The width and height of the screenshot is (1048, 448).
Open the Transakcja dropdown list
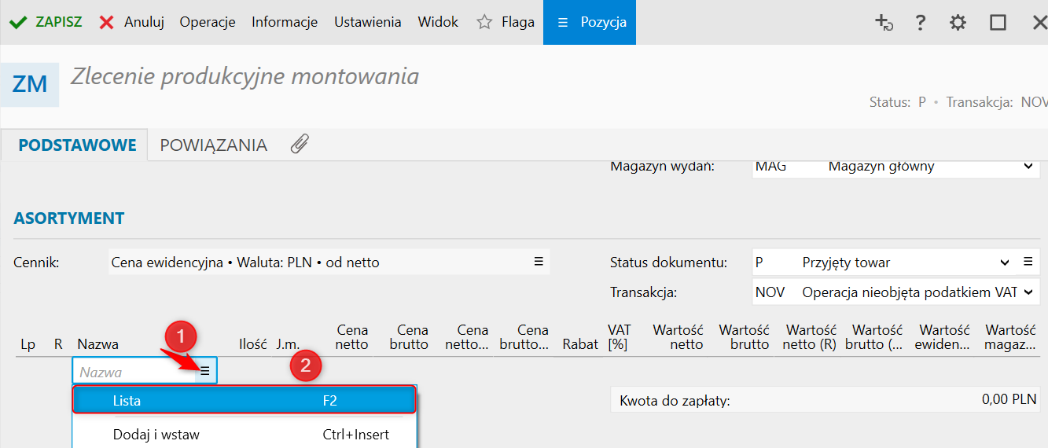1028,292
